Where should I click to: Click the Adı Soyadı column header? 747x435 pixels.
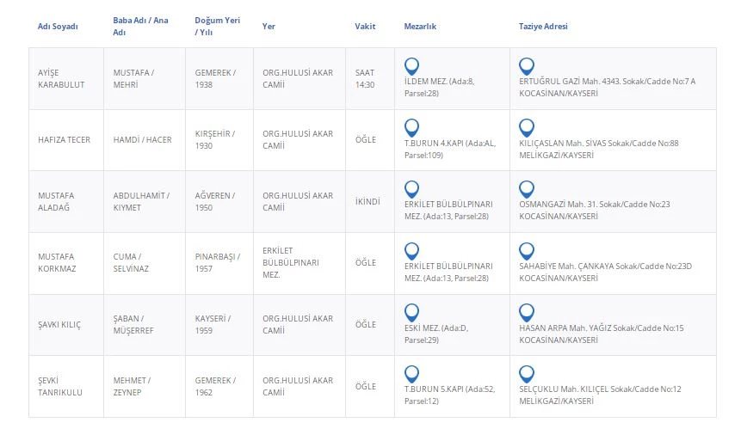coord(58,27)
